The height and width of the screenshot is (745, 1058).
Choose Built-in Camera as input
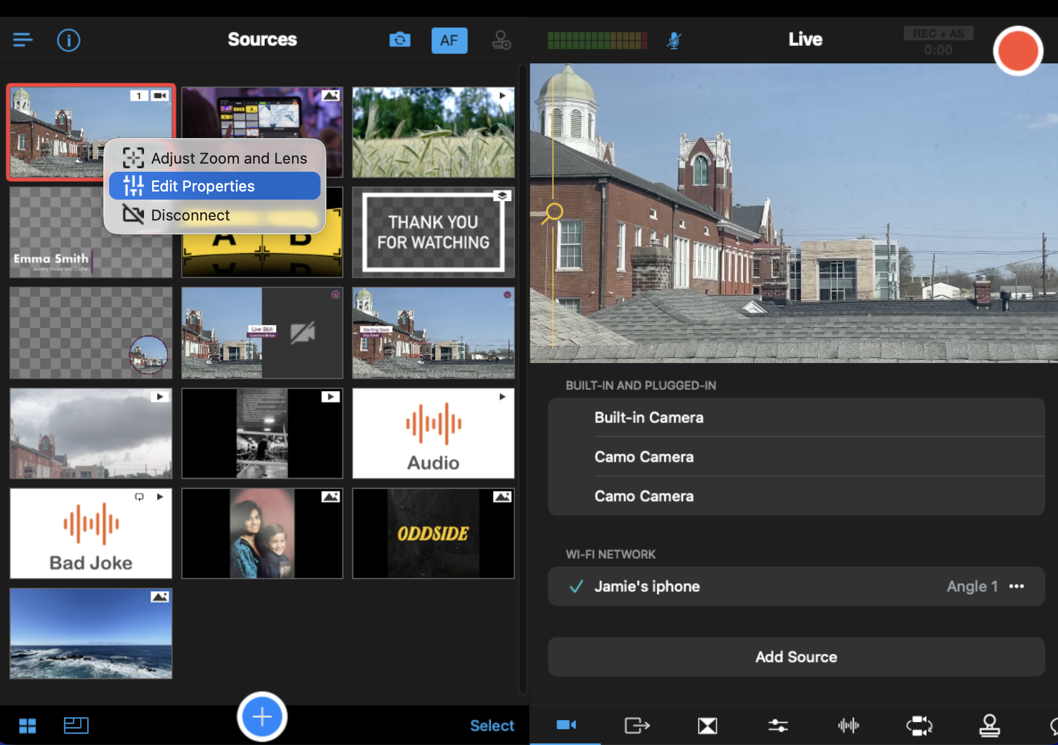coord(796,417)
